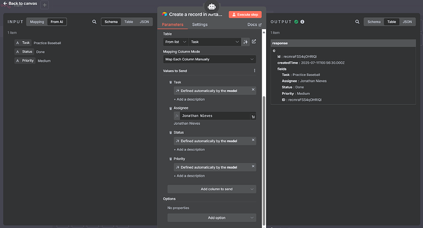Click the input panel search icon
Image resolution: width=423 pixels, height=228 pixels.
click(94, 21)
